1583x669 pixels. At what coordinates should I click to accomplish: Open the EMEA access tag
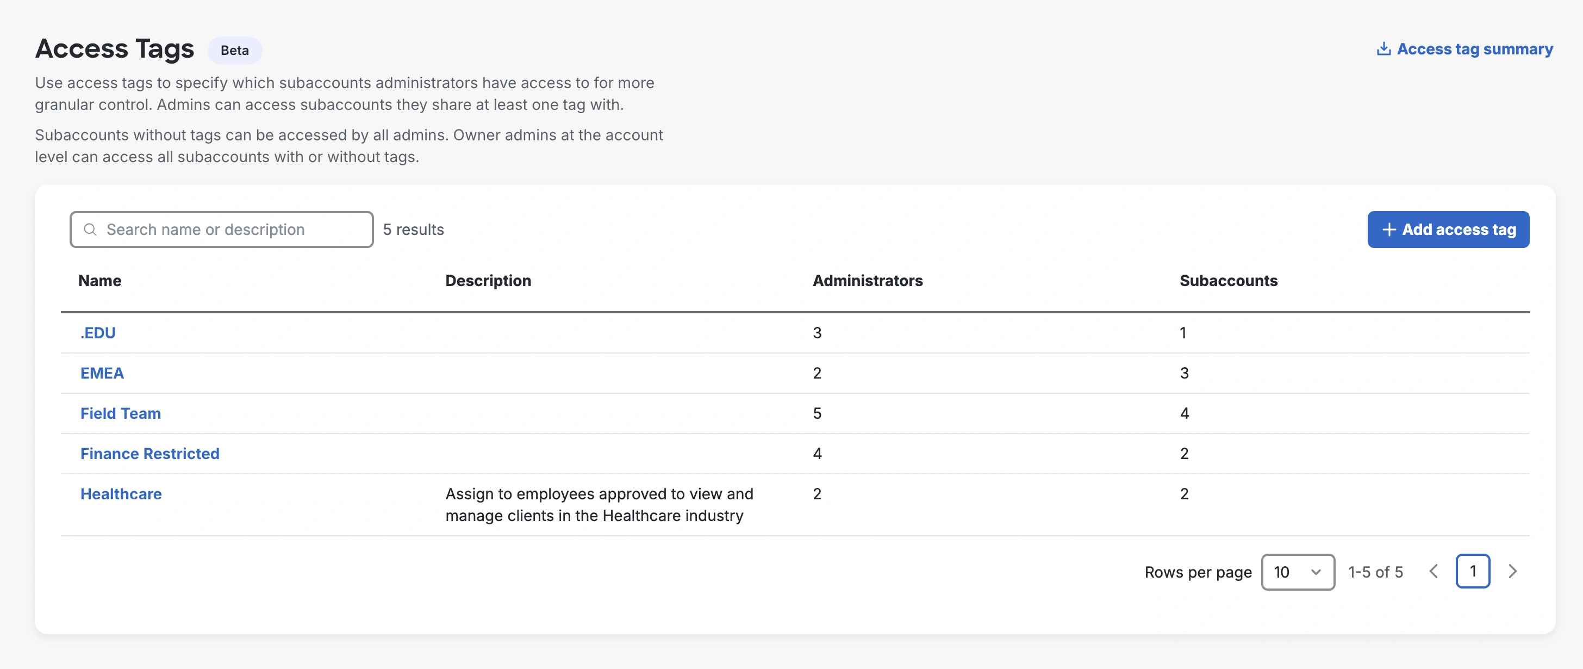(102, 373)
